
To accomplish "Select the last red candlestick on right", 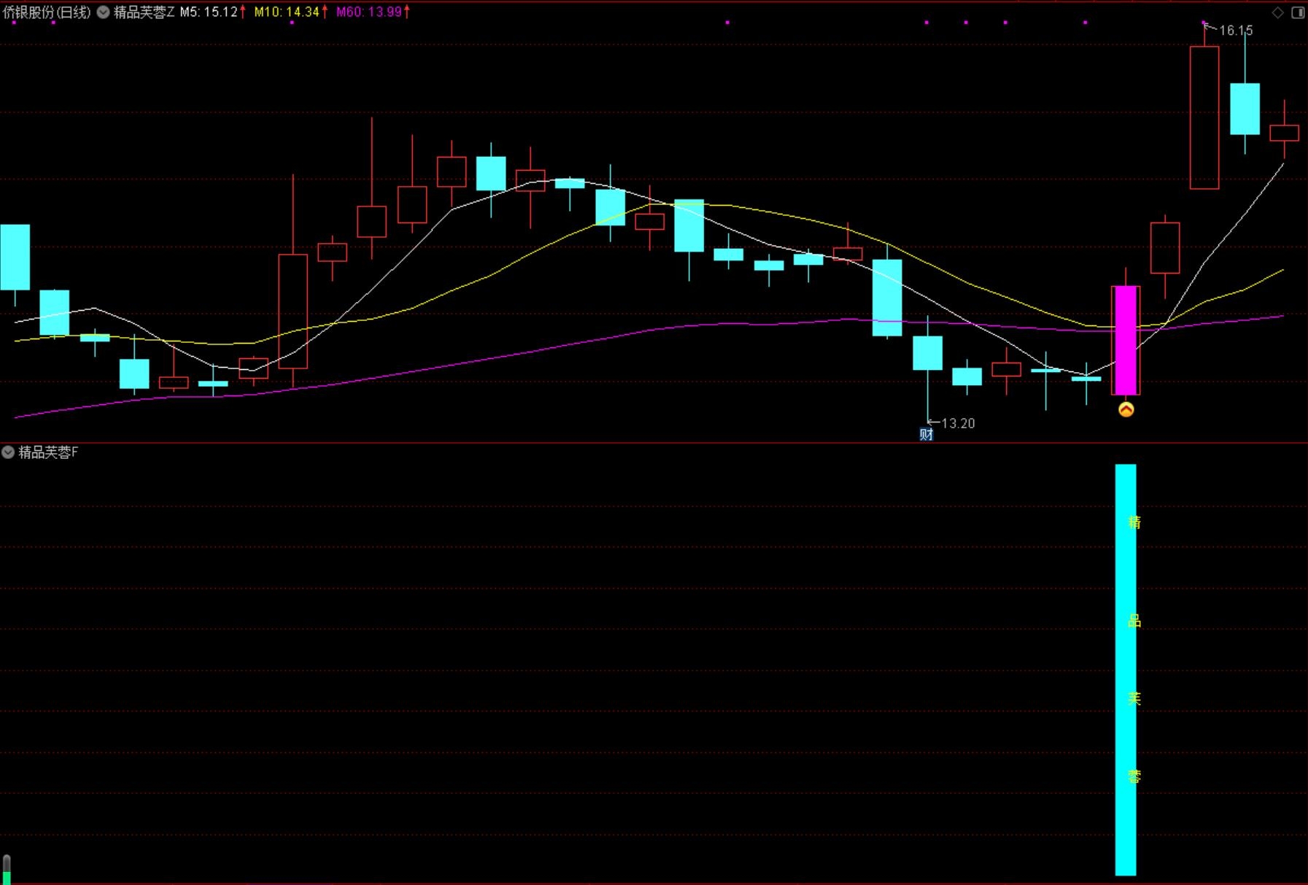I will [x=1284, y=133].
